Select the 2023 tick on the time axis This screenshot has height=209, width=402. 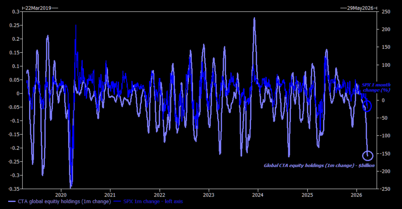(x=209, y=194)
